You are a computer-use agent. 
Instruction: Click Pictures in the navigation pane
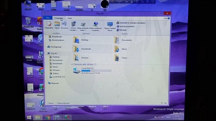point(54,70)
